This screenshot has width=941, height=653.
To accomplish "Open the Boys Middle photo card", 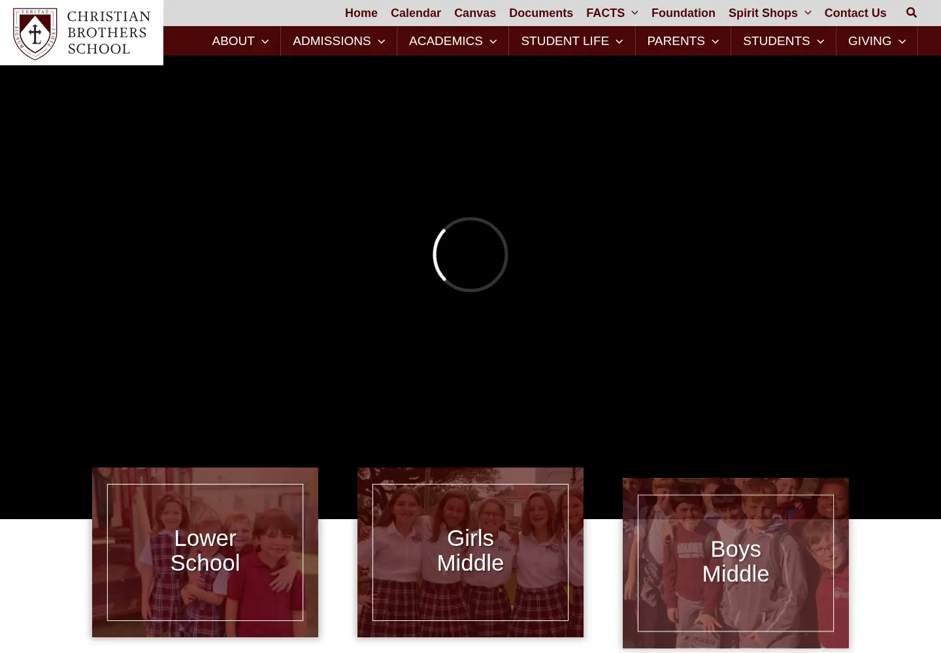I will click(736, 563).
